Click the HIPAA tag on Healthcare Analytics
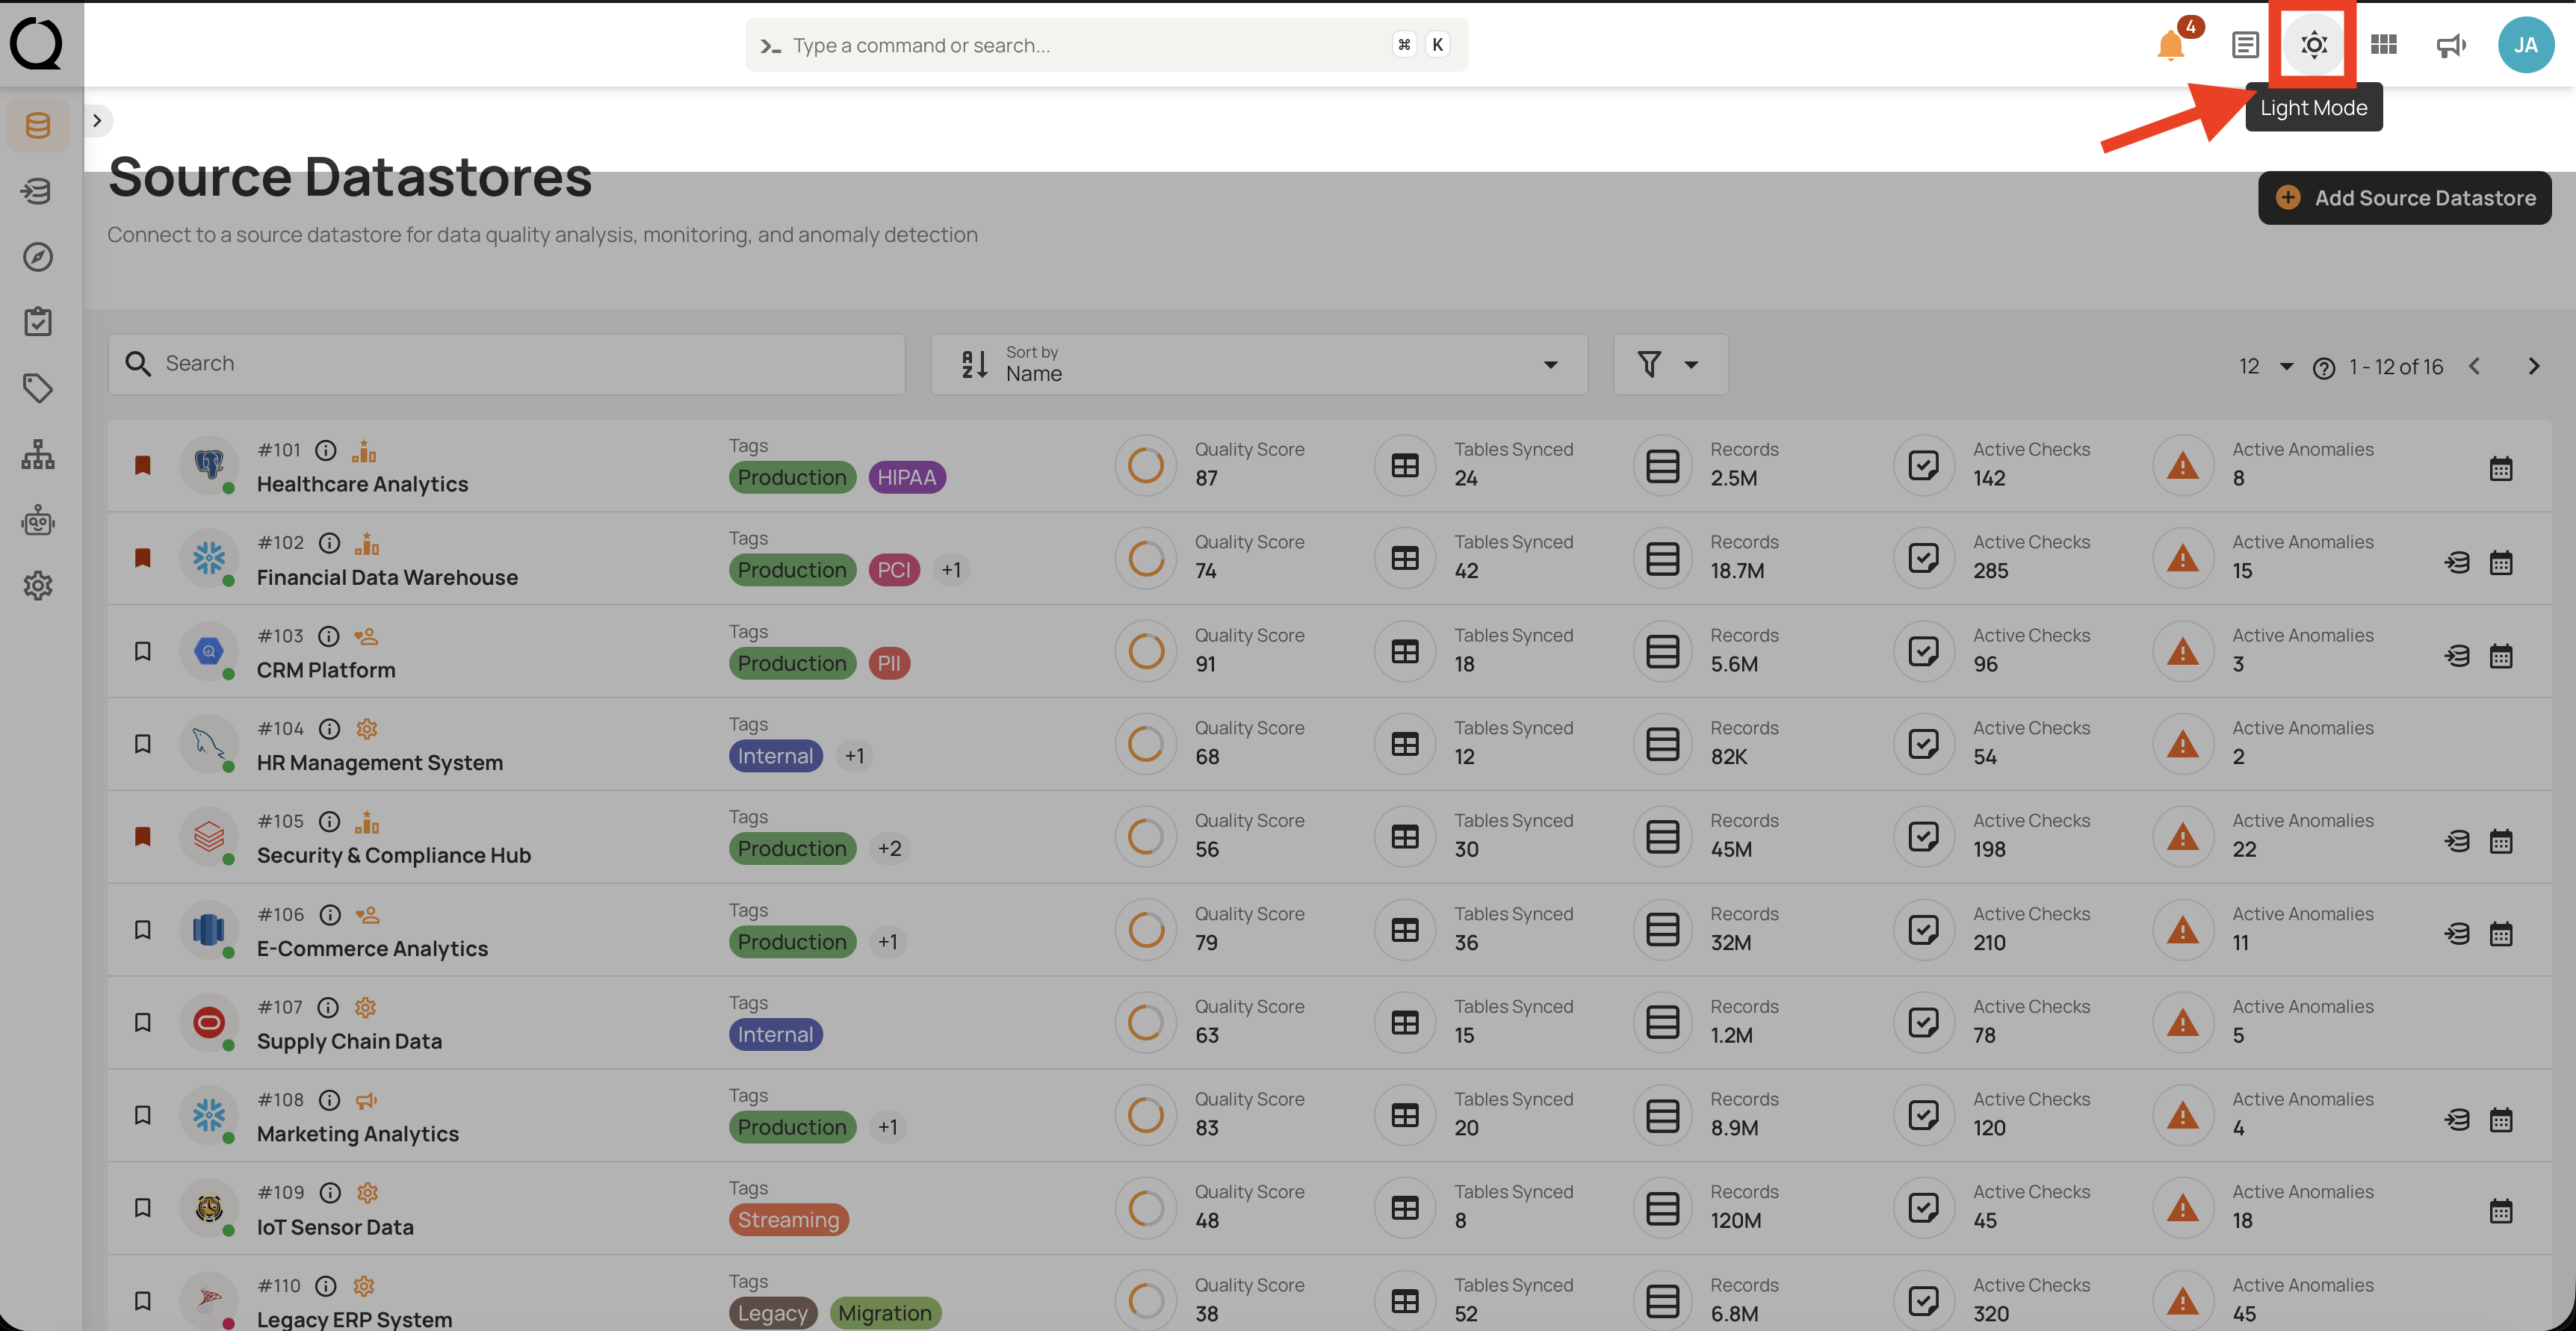 (x=906, y=478)
